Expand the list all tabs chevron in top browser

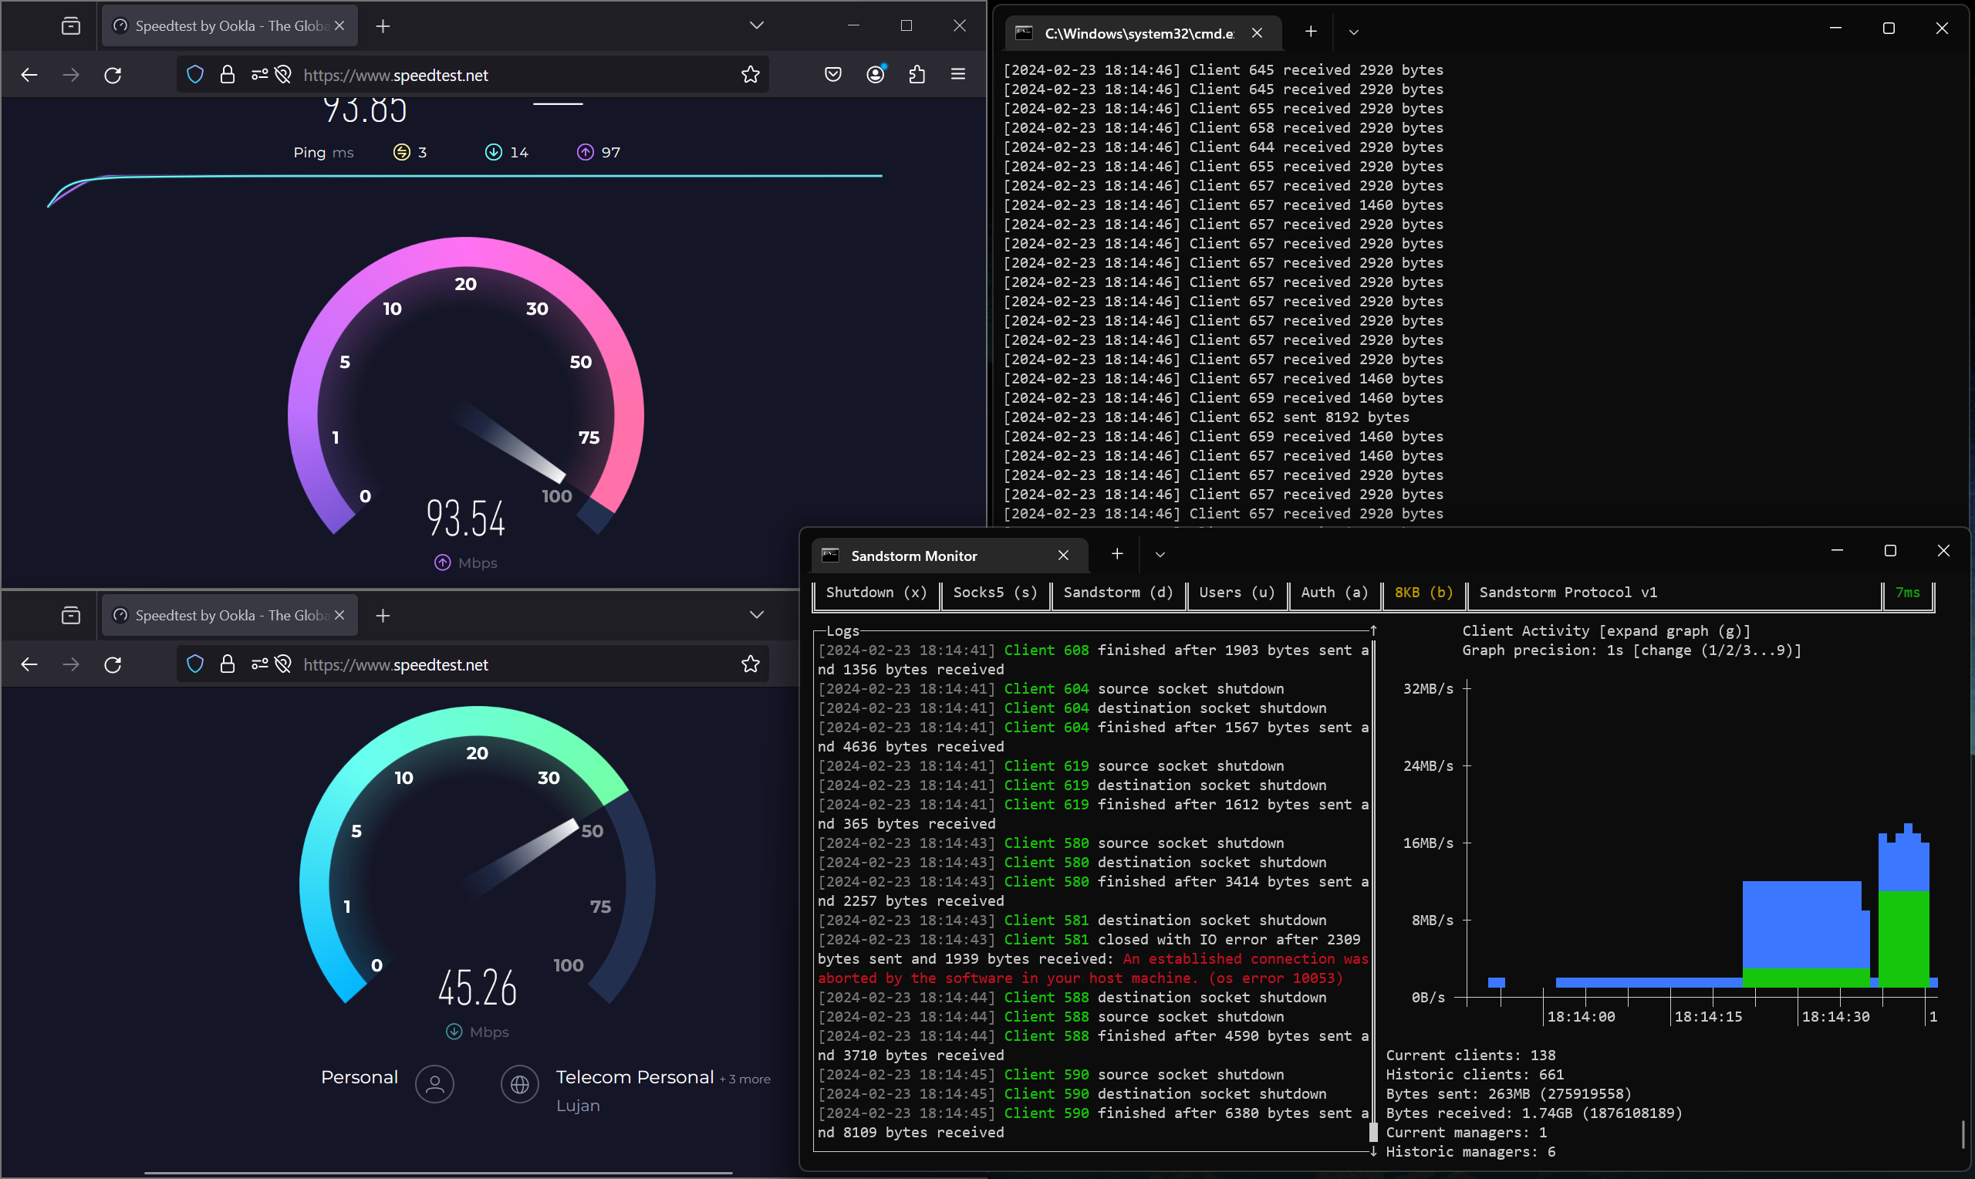tap(756, 25)
